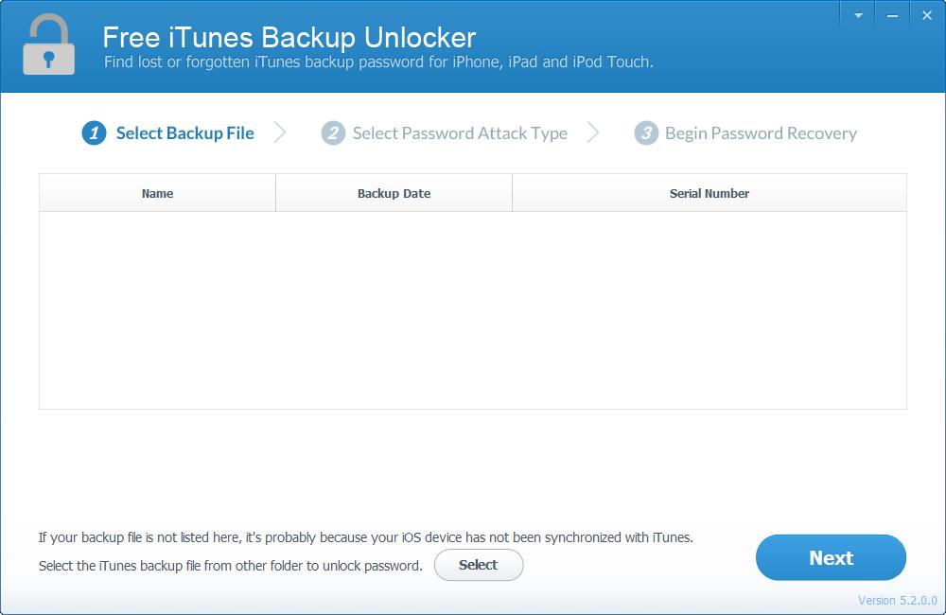Click the circled number 3 step icon
Image resolution: width=946 pixels, height=615 pixels.
point(647,132)
